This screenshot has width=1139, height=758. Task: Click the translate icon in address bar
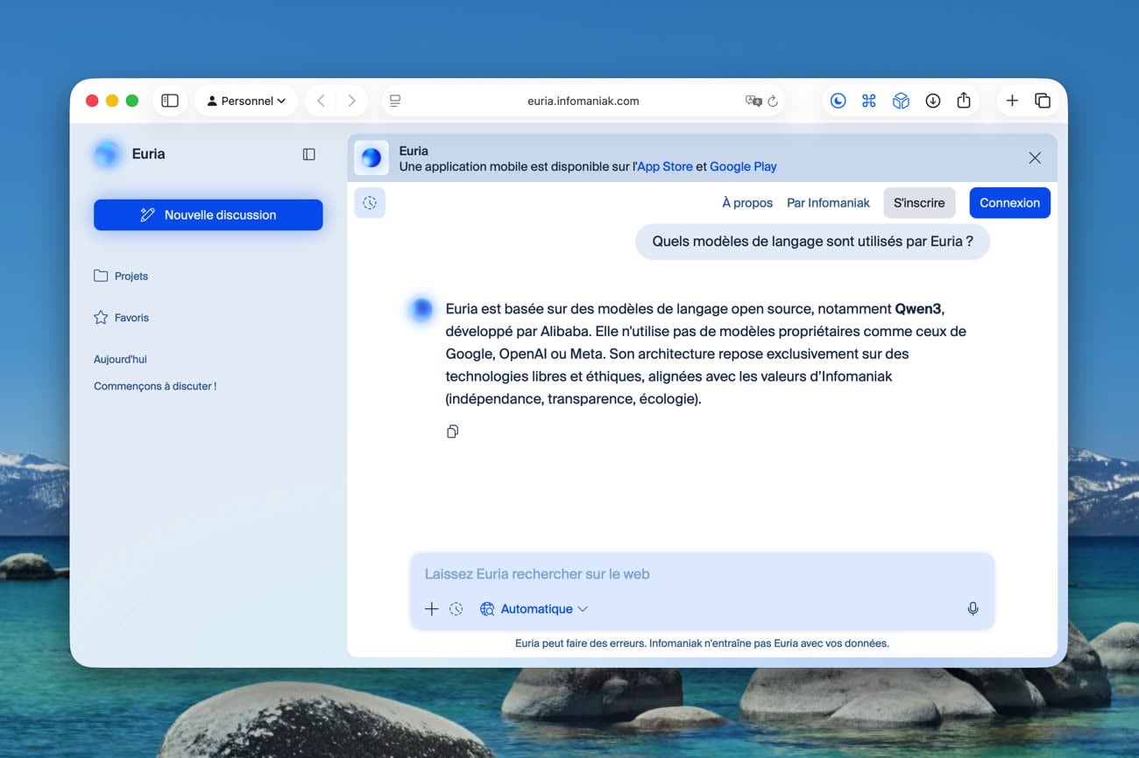pyautogui.click(x=753, y=101)
